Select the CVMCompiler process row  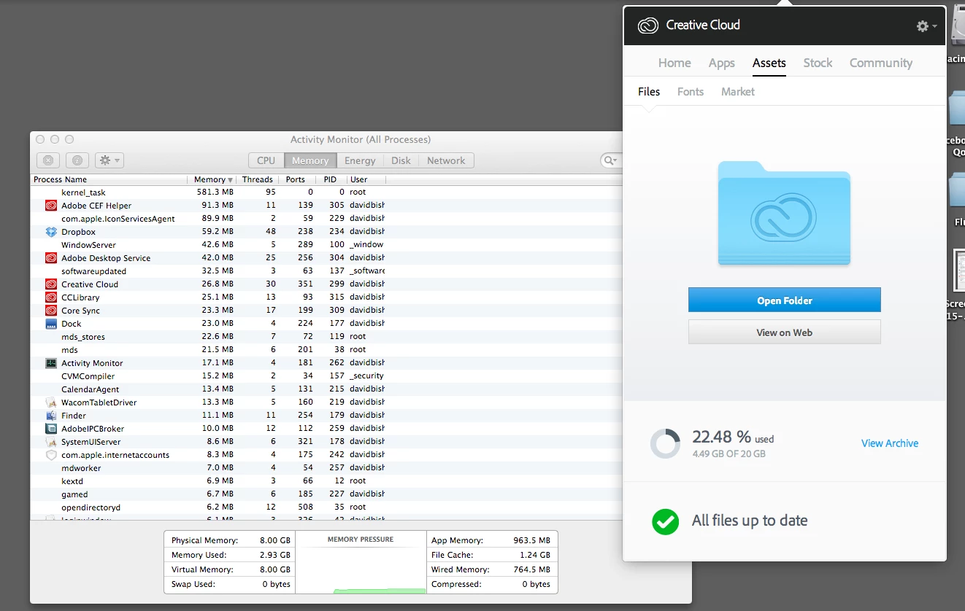tap(326, 376)
